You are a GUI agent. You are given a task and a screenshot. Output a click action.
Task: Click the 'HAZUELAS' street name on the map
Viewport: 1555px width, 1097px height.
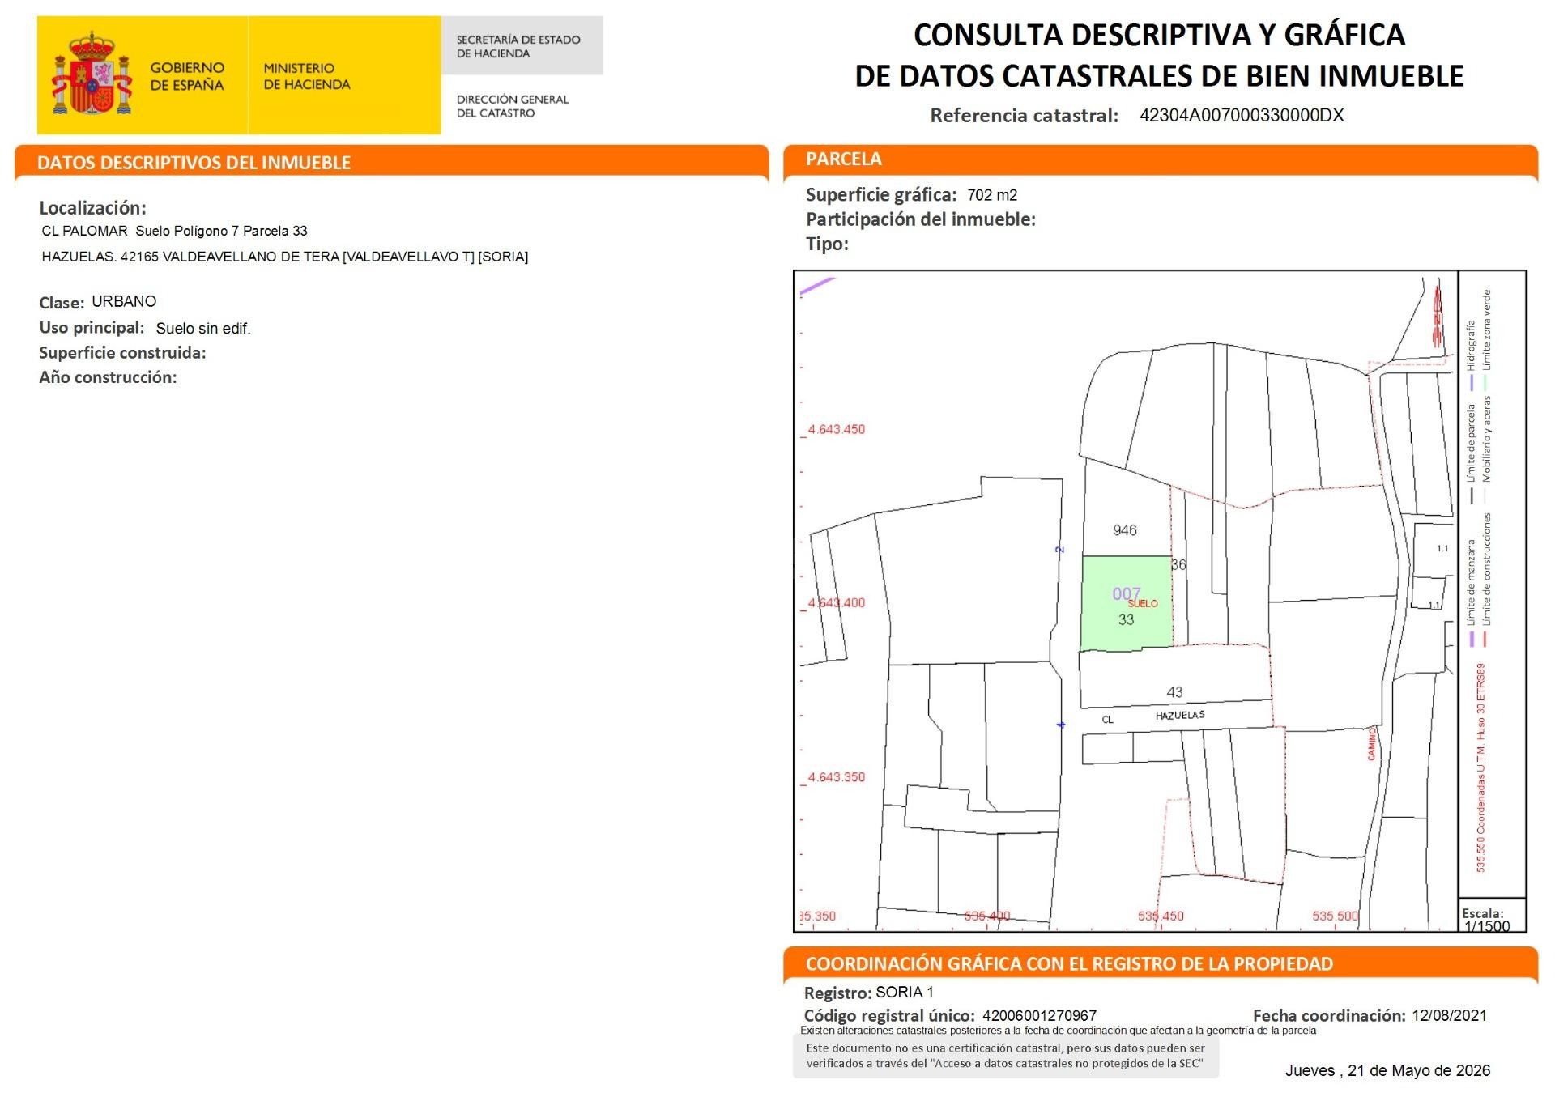[1180, 716]
